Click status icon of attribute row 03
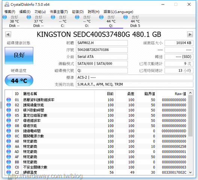Screen dimensions: 198x180 click(9, 110)
